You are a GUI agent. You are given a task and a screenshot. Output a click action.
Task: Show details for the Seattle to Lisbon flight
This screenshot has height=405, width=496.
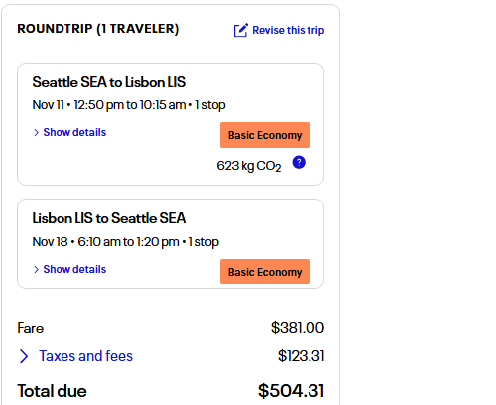pyautogui.click(x=74, y=132)
